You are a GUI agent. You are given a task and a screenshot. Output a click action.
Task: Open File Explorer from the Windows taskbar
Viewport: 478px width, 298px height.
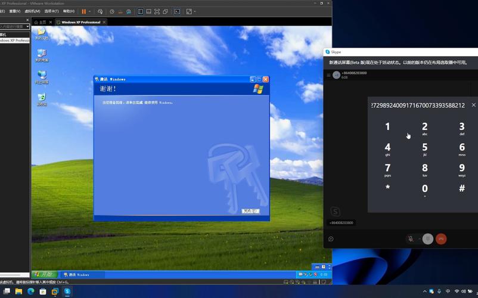click(18, 291)
